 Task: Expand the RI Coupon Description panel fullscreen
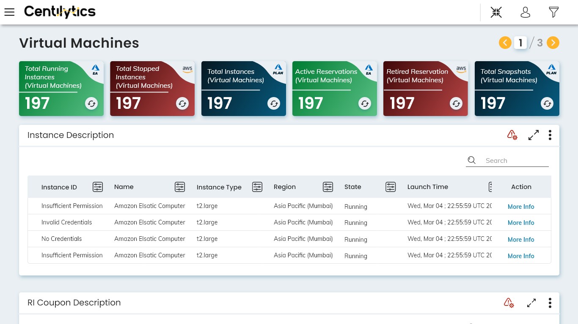click(531, 303)
